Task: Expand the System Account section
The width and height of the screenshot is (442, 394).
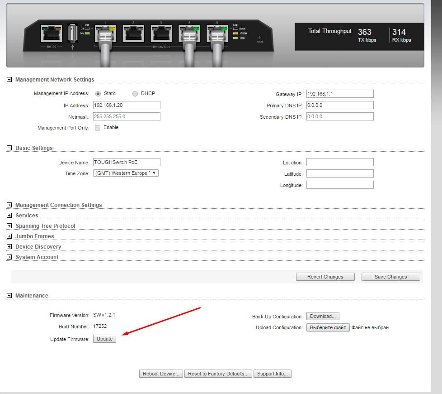Action: pos(9,257)
